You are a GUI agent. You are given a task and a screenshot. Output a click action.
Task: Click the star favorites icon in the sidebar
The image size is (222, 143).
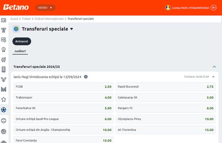pos(4,99)
